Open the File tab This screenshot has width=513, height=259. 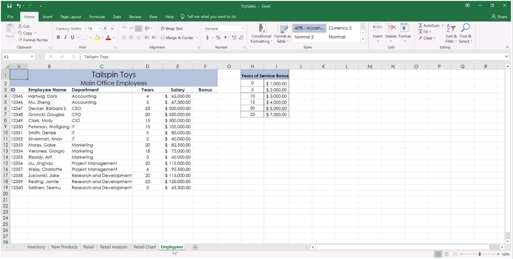10,17
